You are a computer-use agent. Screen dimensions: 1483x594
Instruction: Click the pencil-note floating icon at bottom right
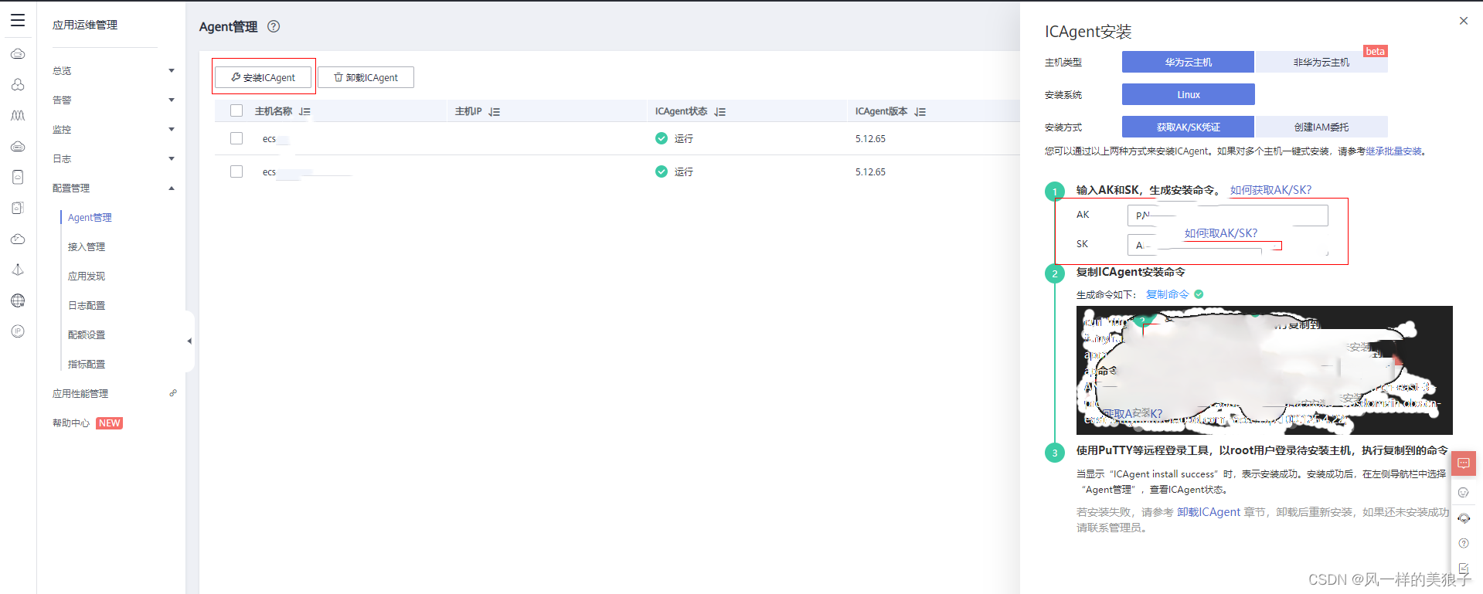pos(1464,568)
